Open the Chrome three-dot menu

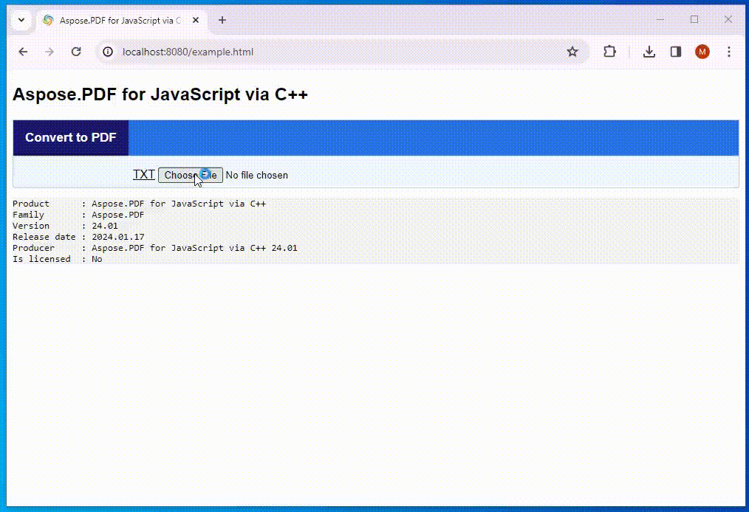[x=729, y=52]
